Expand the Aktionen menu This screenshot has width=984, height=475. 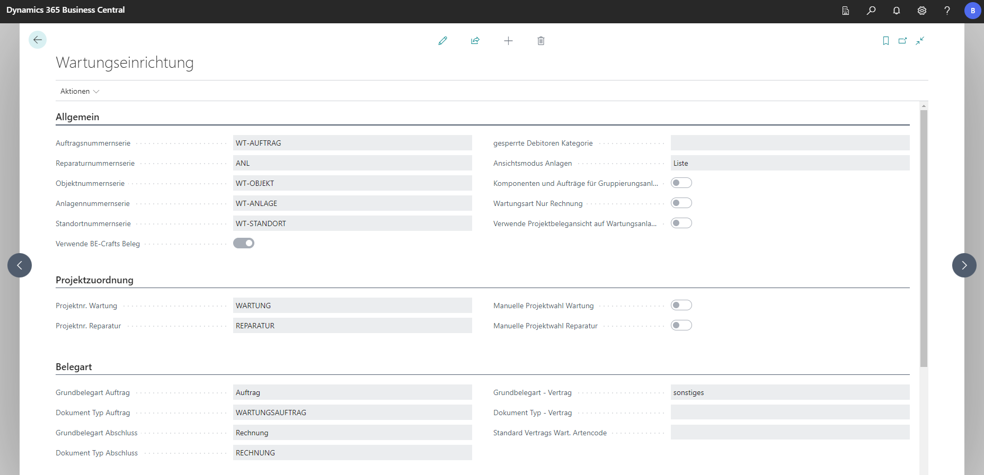point(79,91)
